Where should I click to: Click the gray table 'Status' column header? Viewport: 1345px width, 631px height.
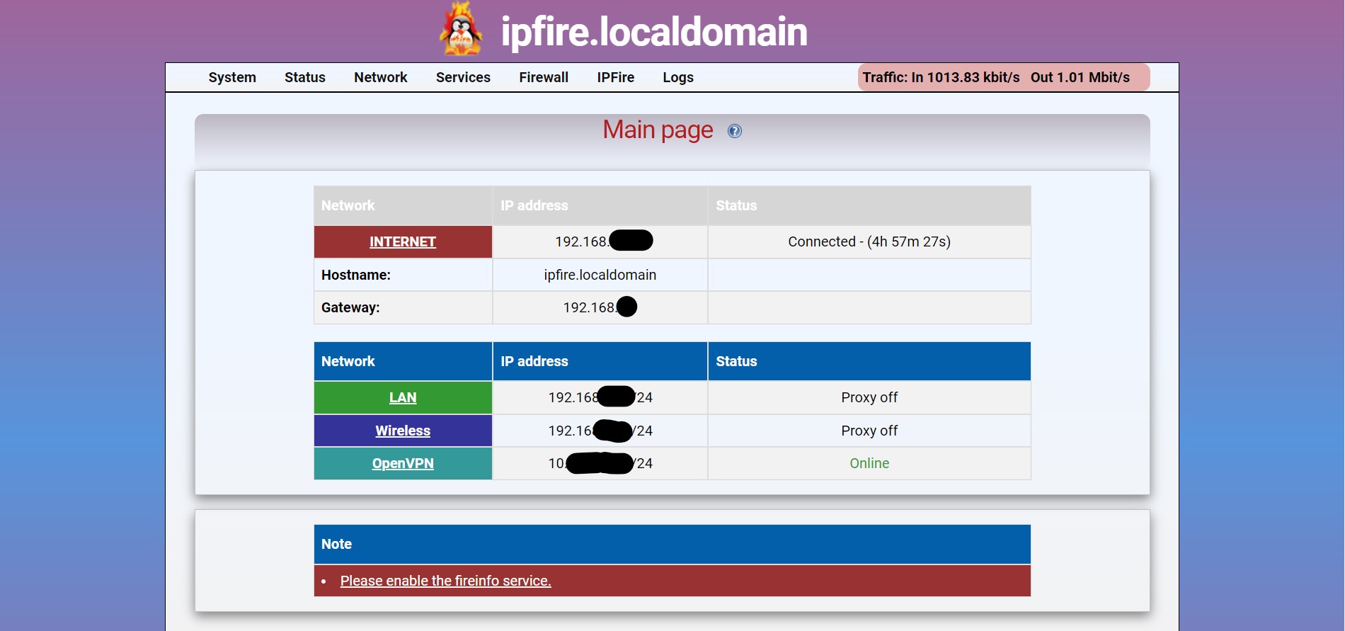869,205
